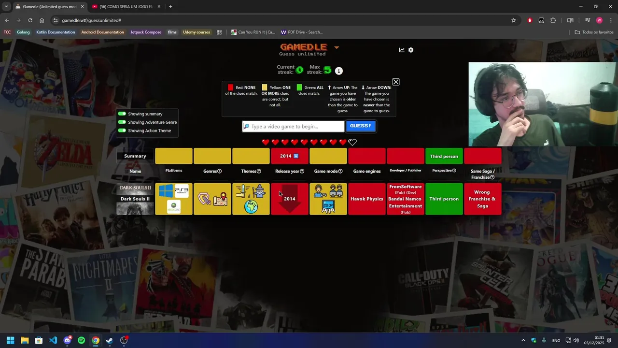The height and width of the screenshot is (348, 618).
Task: Open the Windows Start menu
Action: 10,340
